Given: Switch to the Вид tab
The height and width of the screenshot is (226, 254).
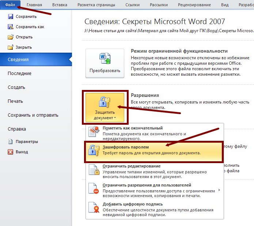Looking at the screenshot, I should click(225, 5).
